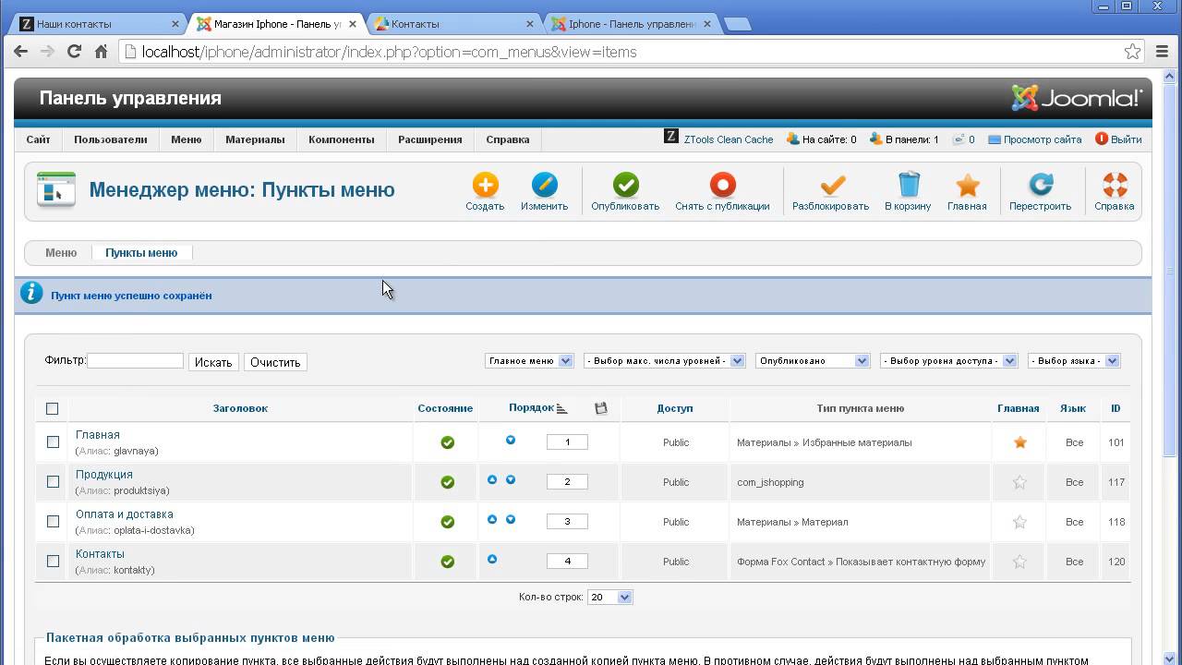Move Оплата и доставка item up

[x=492, y=520]
